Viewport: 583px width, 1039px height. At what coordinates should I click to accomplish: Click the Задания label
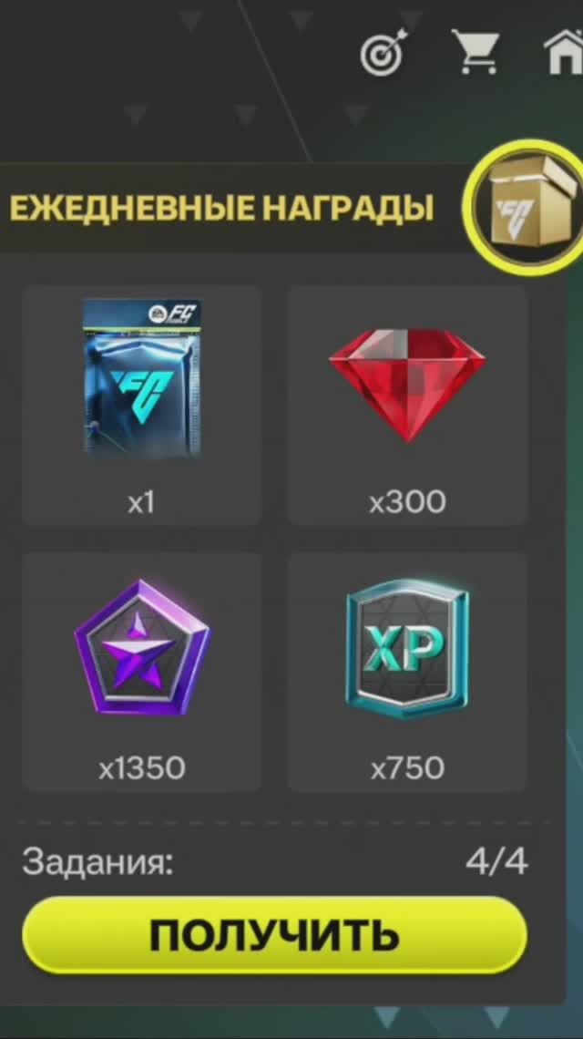98,862
